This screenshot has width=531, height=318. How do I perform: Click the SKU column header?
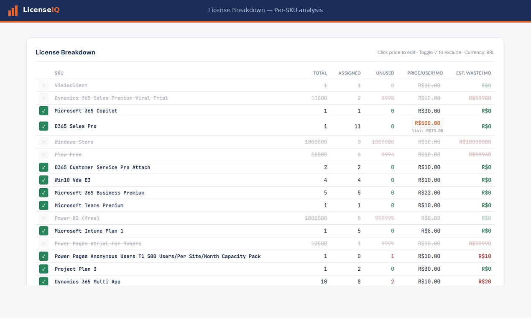pos(59,73)
